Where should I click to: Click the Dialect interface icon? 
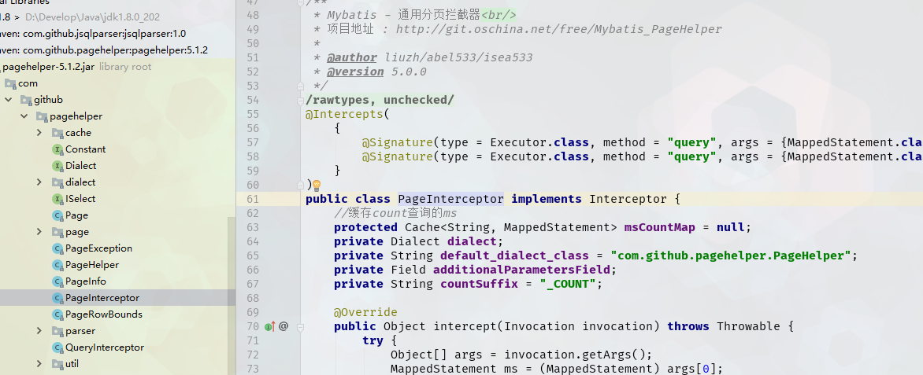[57, 166]
